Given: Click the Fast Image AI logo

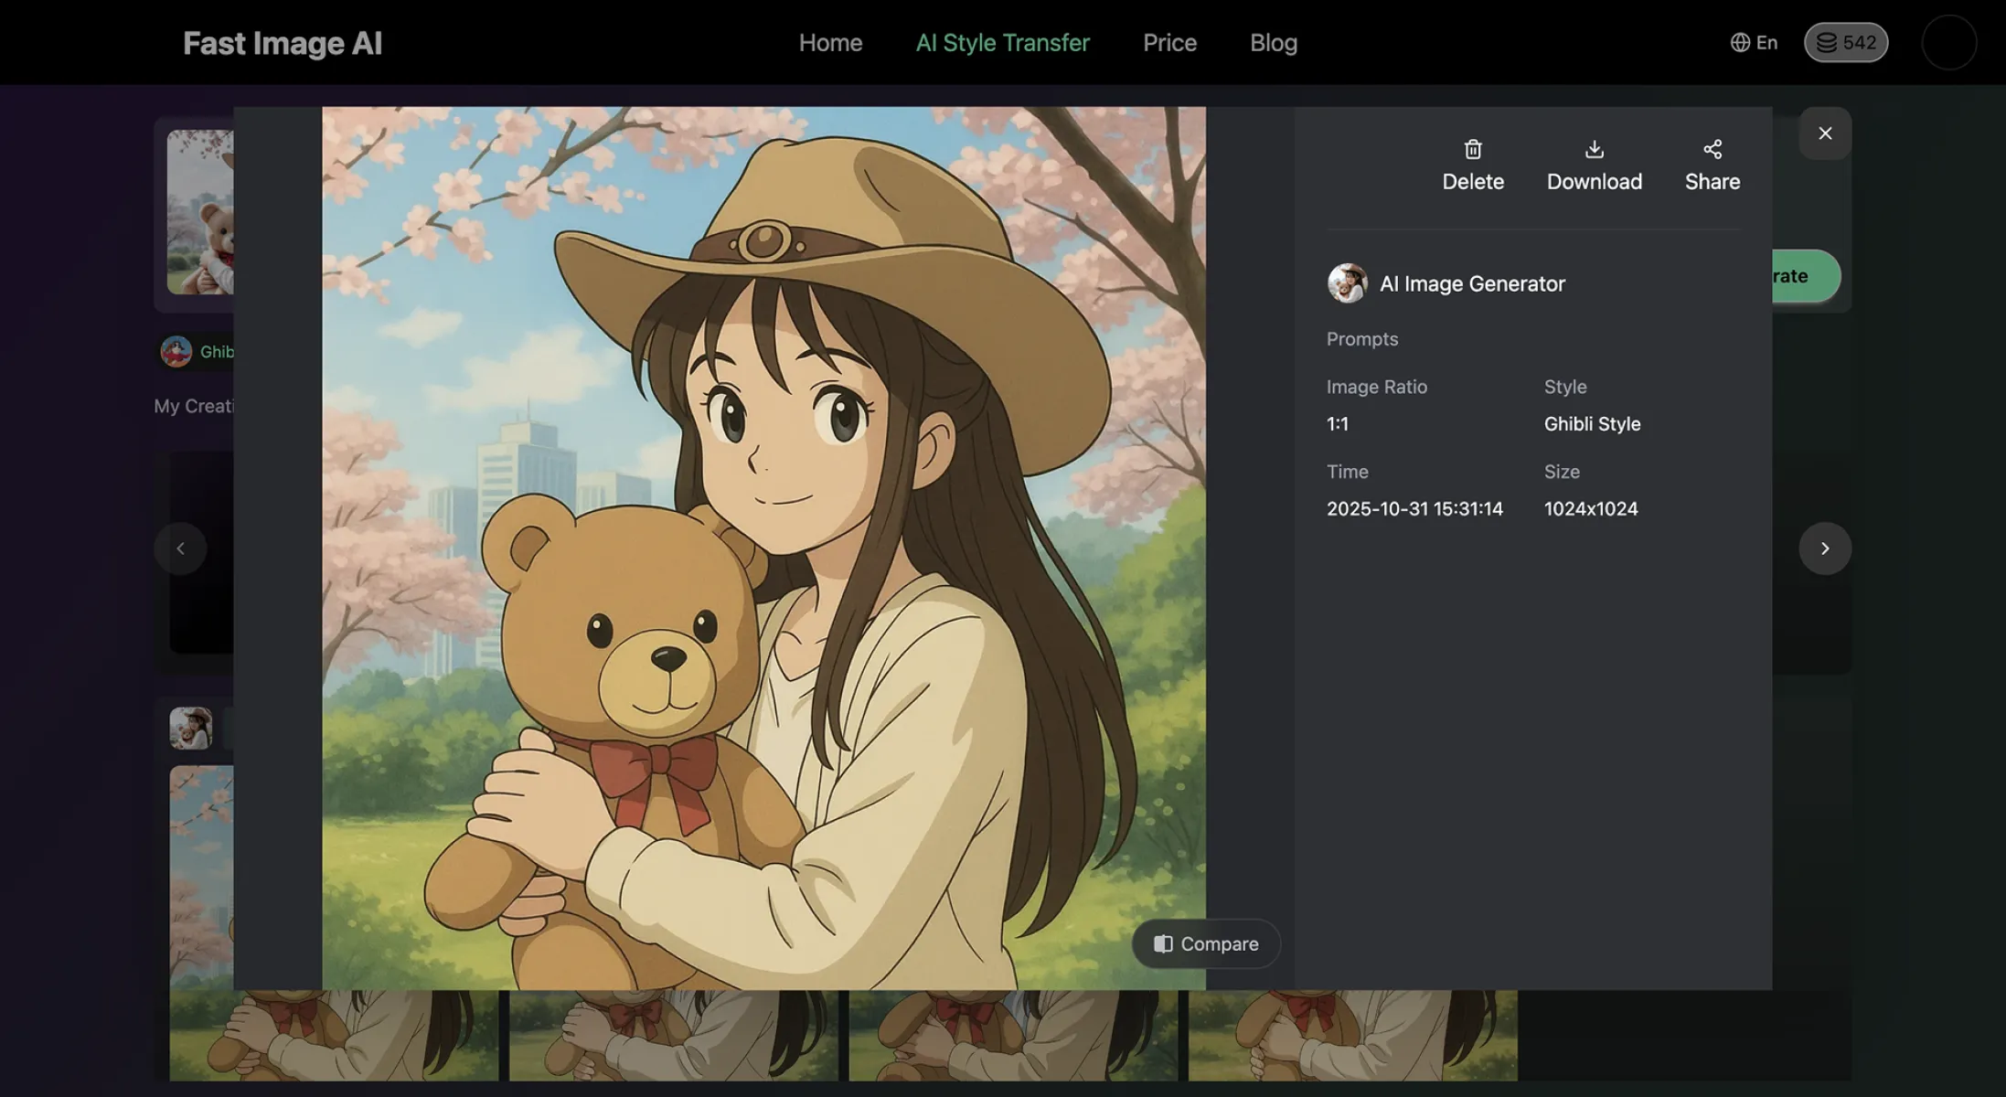Looking at the screenshot, I should point(282,42).
